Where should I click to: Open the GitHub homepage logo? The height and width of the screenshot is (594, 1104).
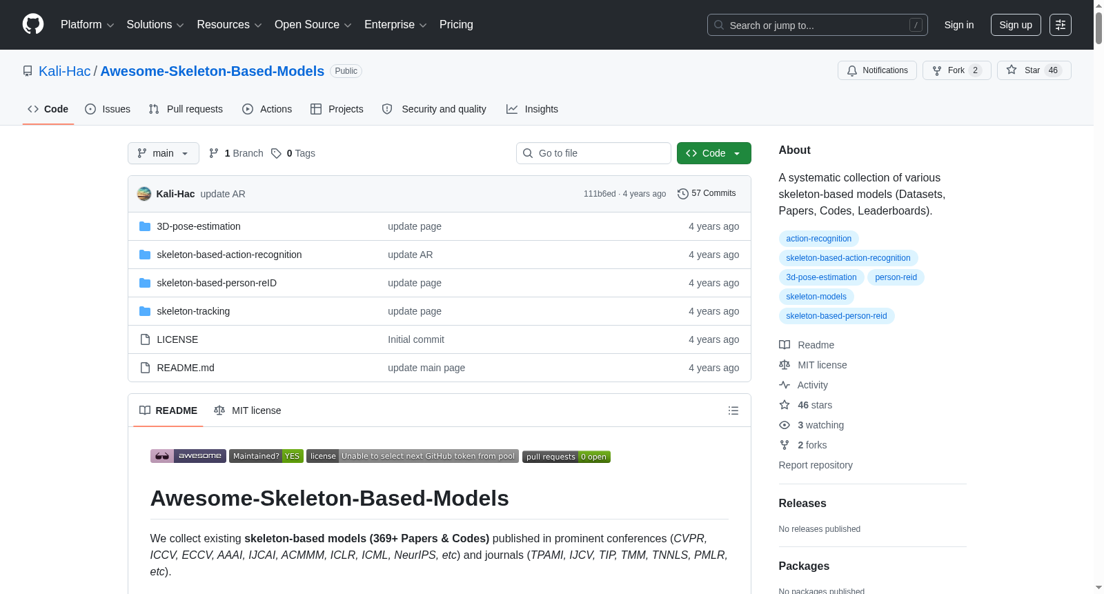click(x=33, y=24)
